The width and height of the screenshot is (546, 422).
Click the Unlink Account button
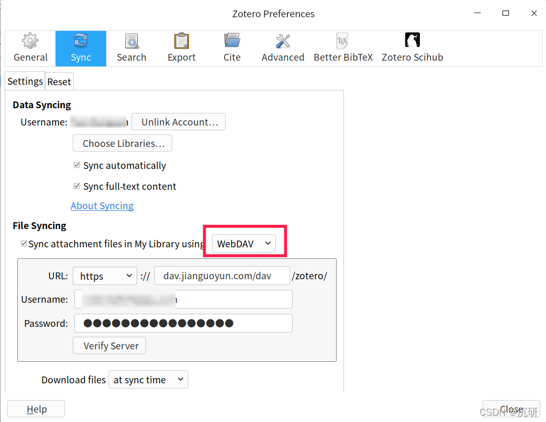(179, 122)
